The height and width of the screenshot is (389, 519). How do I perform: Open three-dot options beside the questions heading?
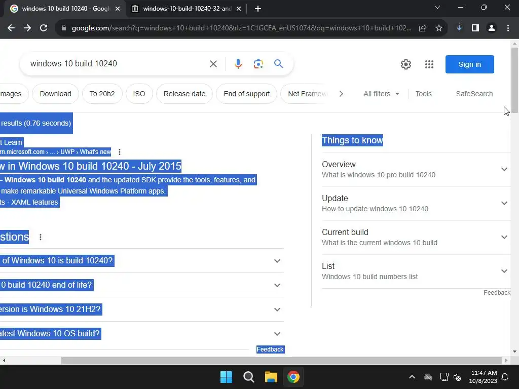[41, 237]
